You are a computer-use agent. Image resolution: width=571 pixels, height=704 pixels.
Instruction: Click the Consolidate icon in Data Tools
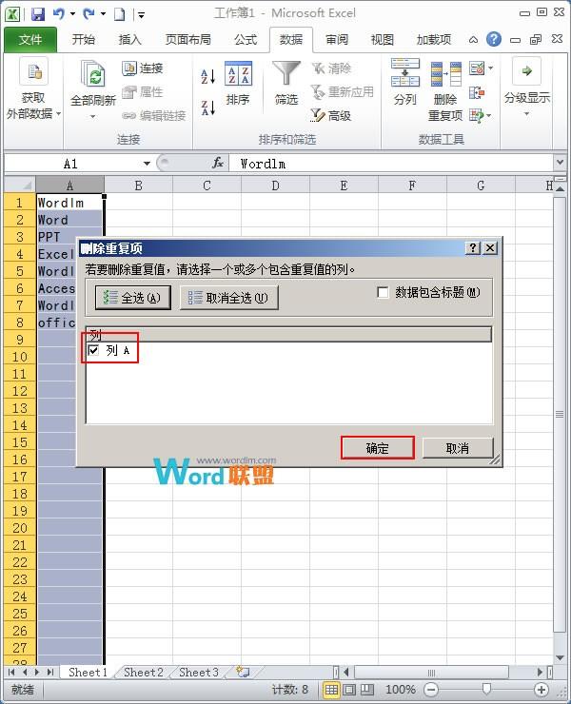477,93
